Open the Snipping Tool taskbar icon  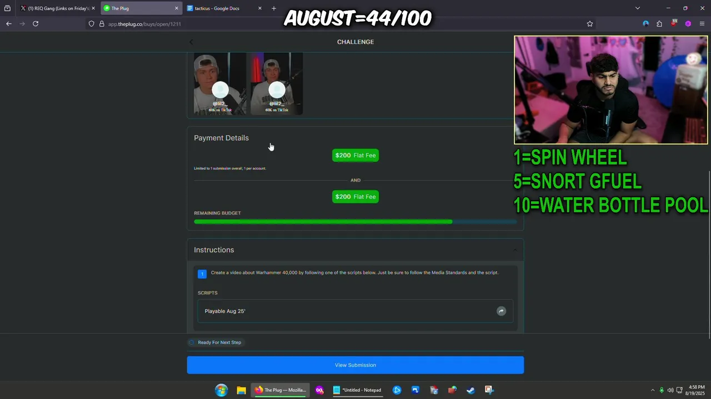click(489, 390)
